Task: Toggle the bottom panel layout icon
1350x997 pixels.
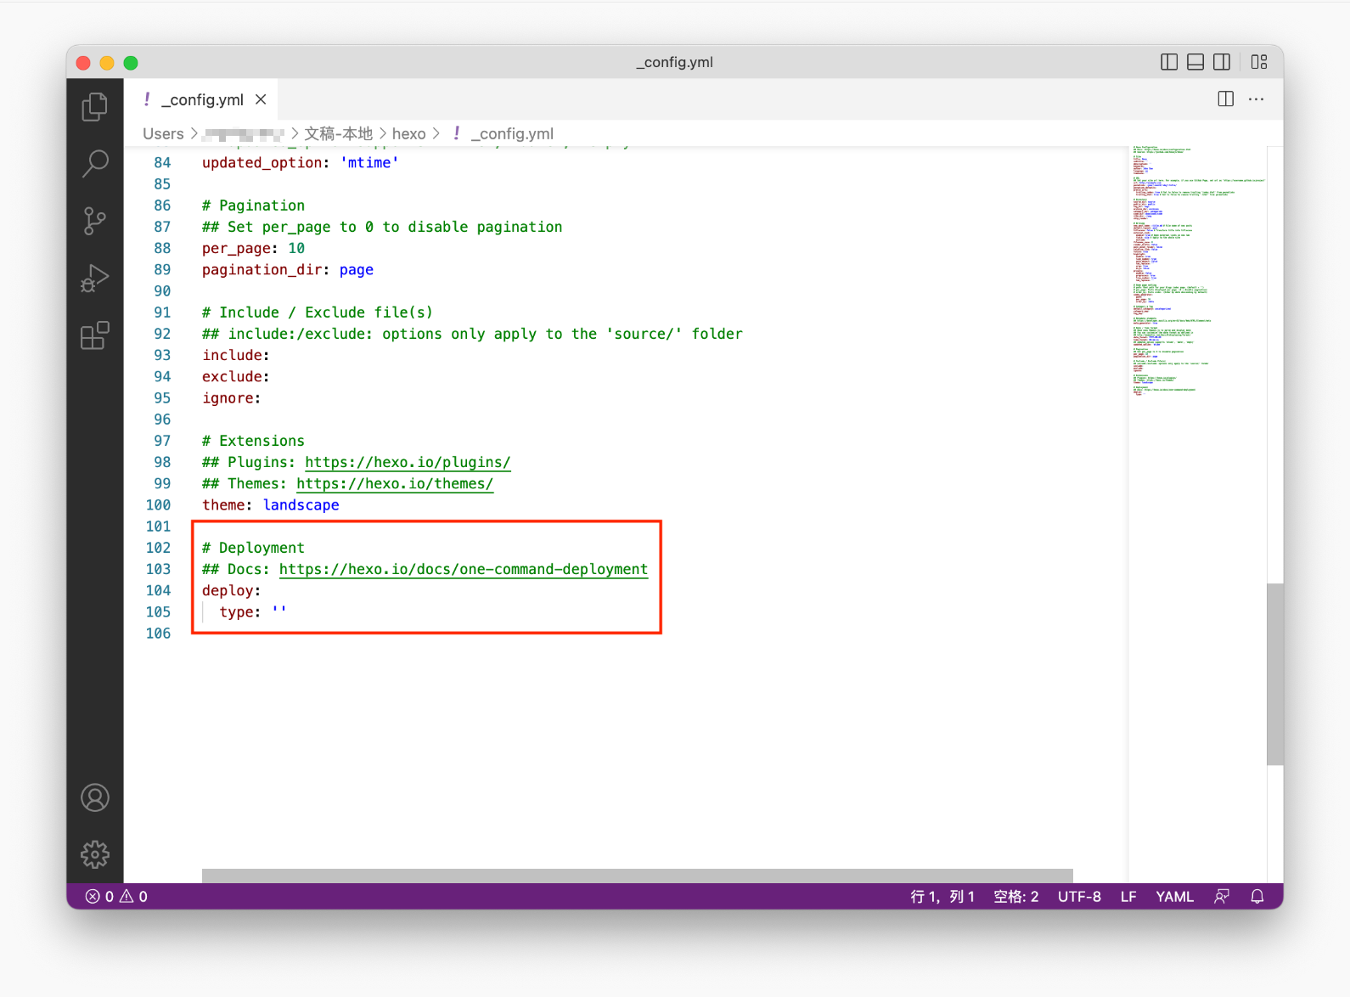Action: (x=1195, y=62)
